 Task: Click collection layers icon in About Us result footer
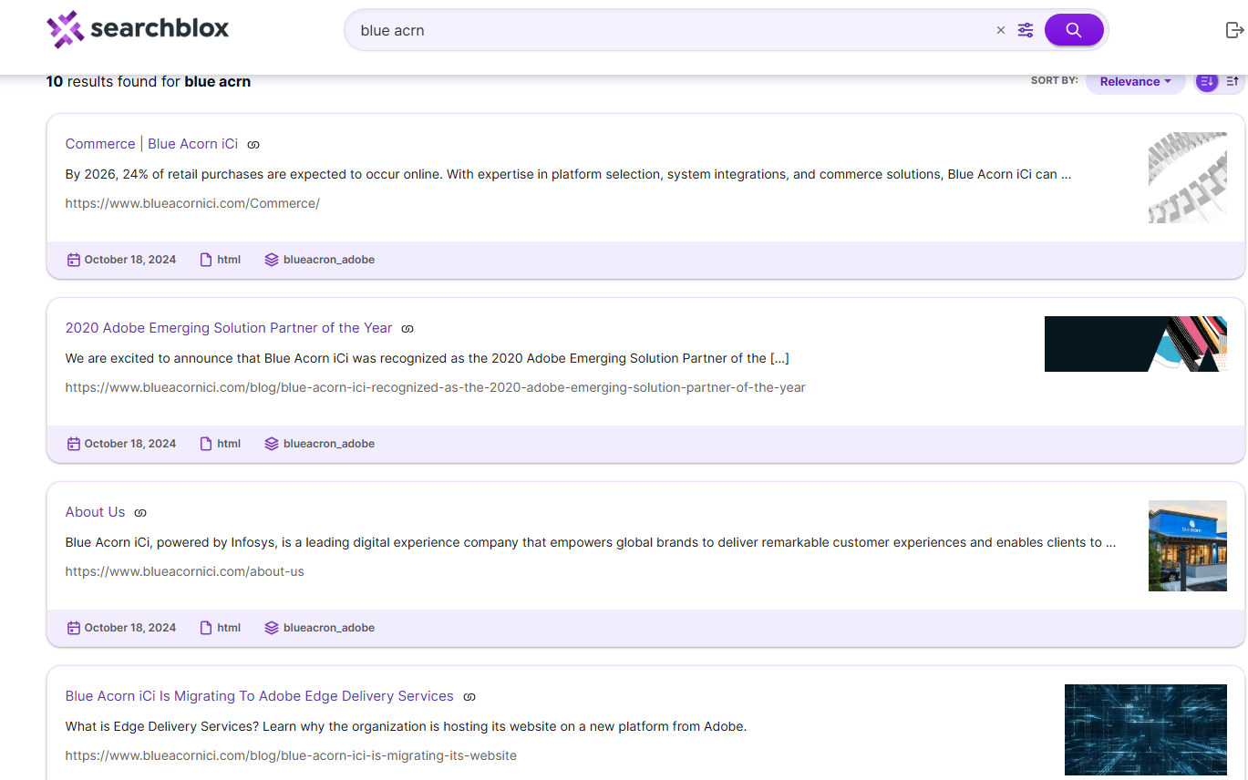tap(272, 628)
